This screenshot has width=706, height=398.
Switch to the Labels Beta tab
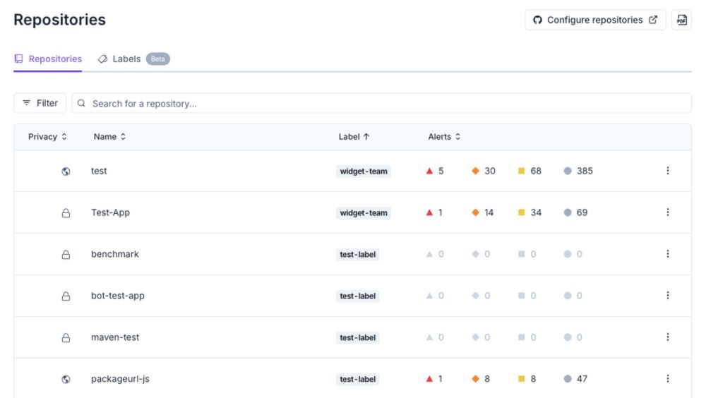click(x=133, y=59)
